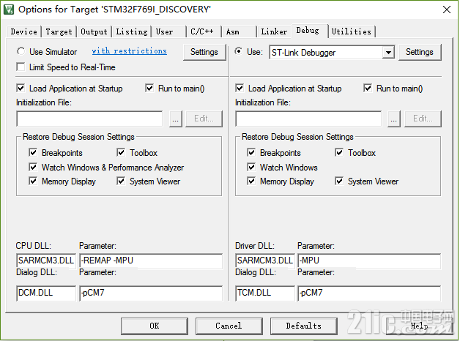The height and width of the screenshot is (341, 460).
Task: Open the Output tab
Action: coord(94,31)
